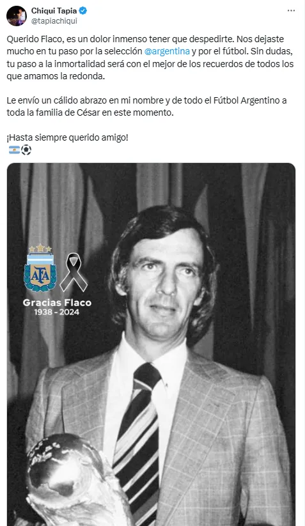
Task: Click the '1938 - 2024' dates text
Action: click(57, 312)
